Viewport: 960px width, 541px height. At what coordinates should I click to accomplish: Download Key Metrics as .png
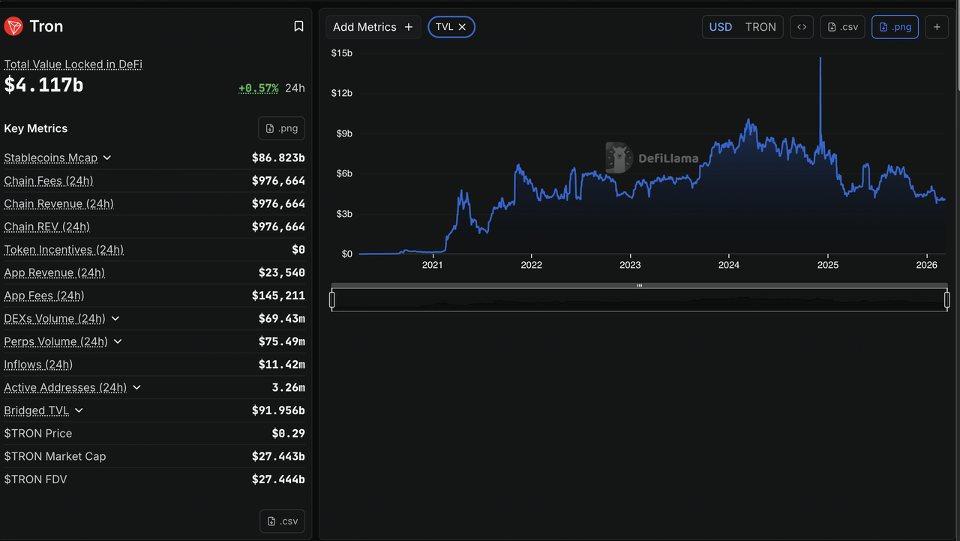point(281,128)
